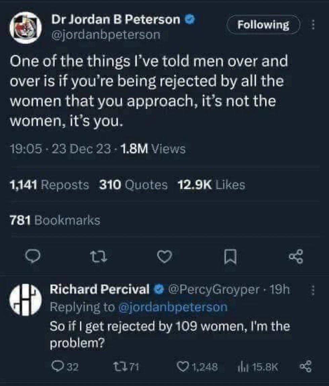This screenshot has height=386, width=329.
Task: Open more options on Richard Percival's reply
Action: coord(312,291)
